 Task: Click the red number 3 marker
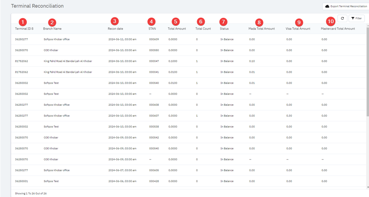(115, 21)
